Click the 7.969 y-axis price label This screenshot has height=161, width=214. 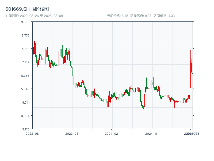point(25,49)
